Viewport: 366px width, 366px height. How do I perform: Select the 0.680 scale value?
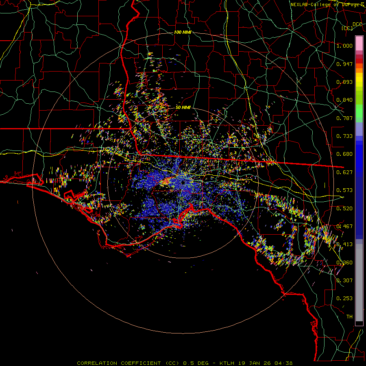point(344,154)
